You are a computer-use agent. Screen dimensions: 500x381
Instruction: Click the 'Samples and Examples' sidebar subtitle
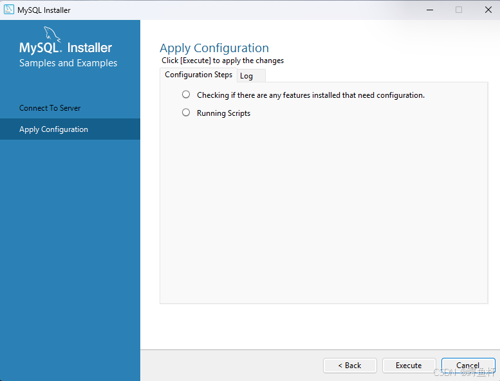pos(68,63)
